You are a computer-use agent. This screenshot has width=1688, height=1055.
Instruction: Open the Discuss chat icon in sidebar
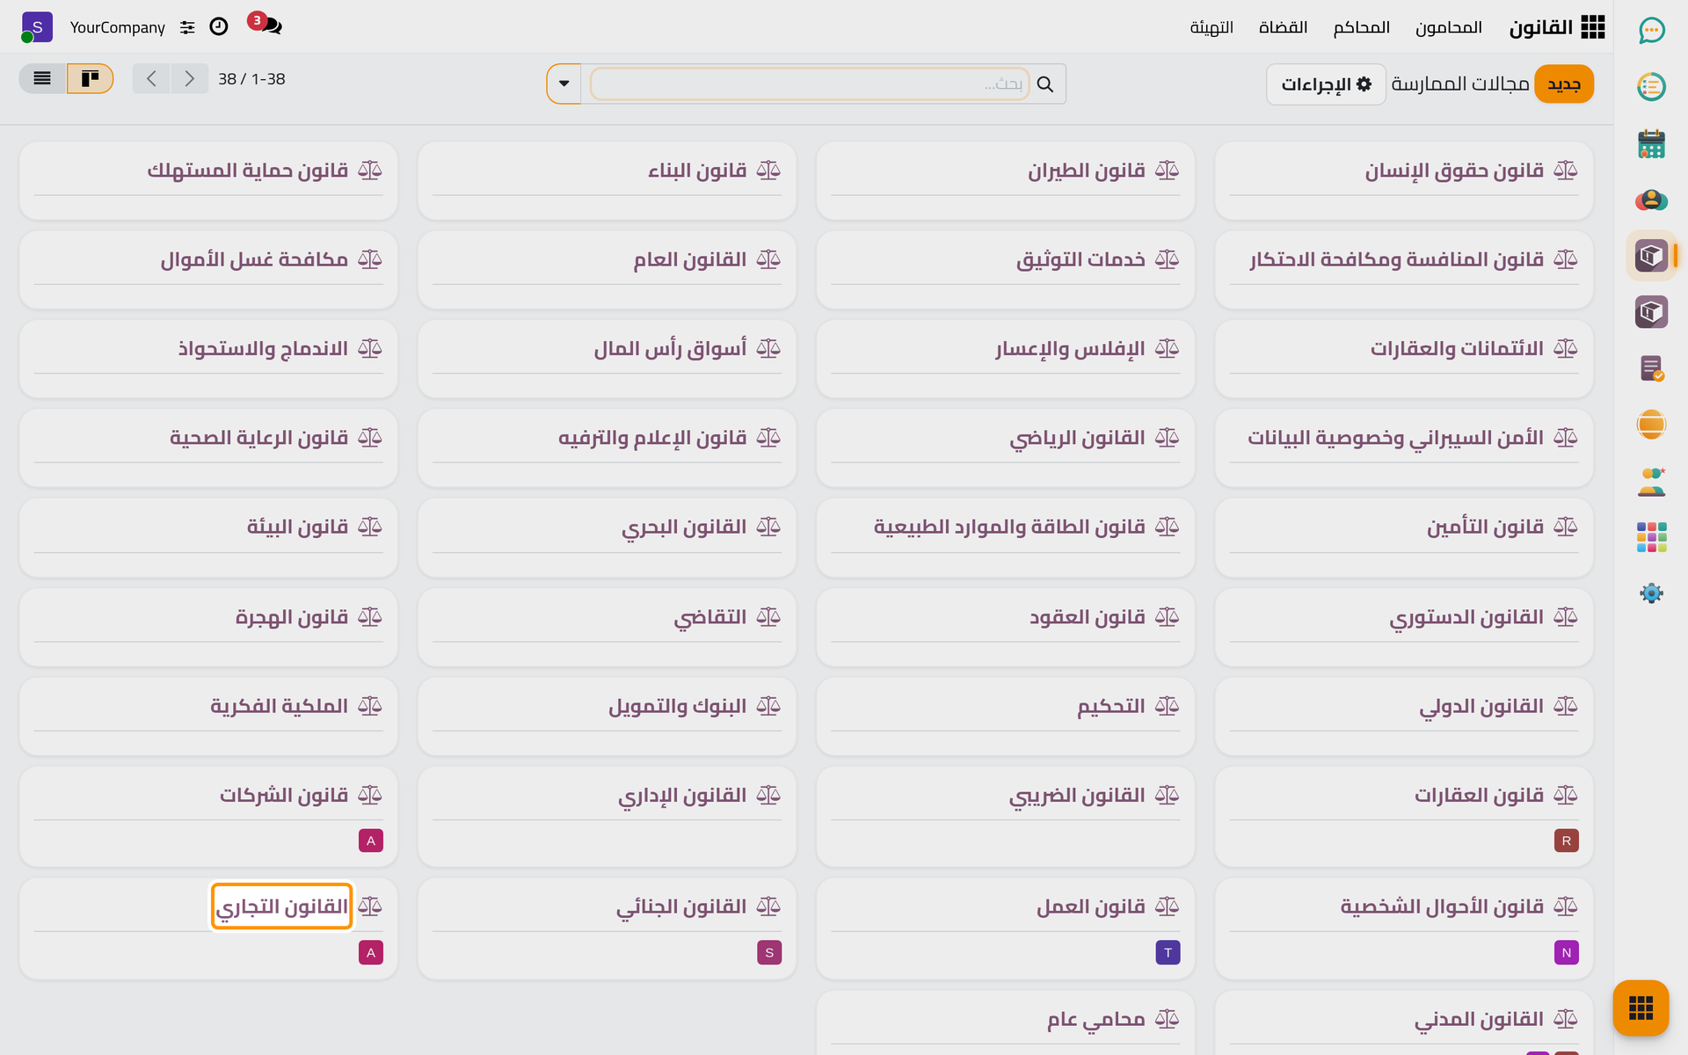pos(1651,30)
